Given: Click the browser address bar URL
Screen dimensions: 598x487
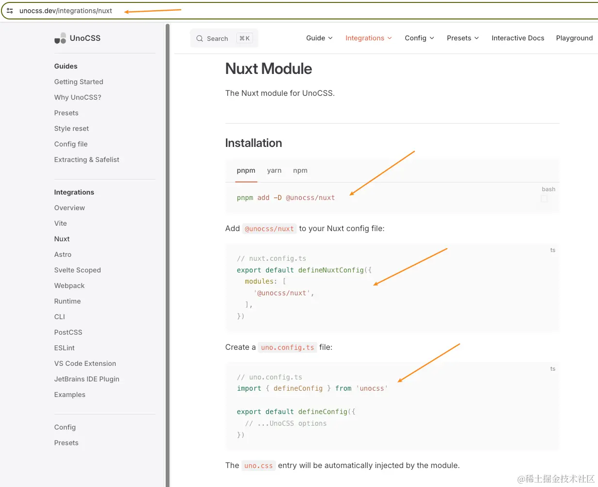Looking at the screenshot, I should click(66, 11).
